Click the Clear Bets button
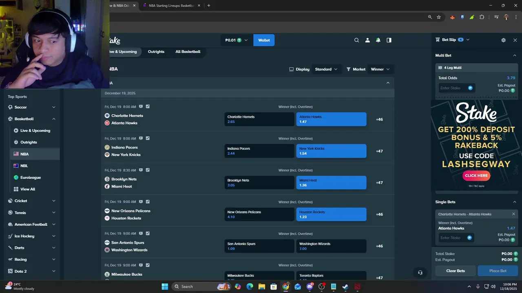 click(x=456, y=271)
